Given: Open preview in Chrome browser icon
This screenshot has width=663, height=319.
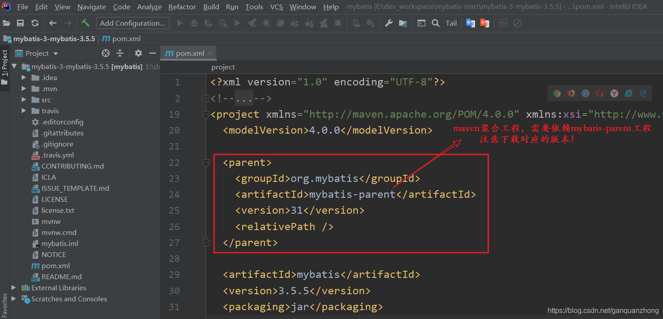Looking at the screenshot, I should tap(557, 93).
